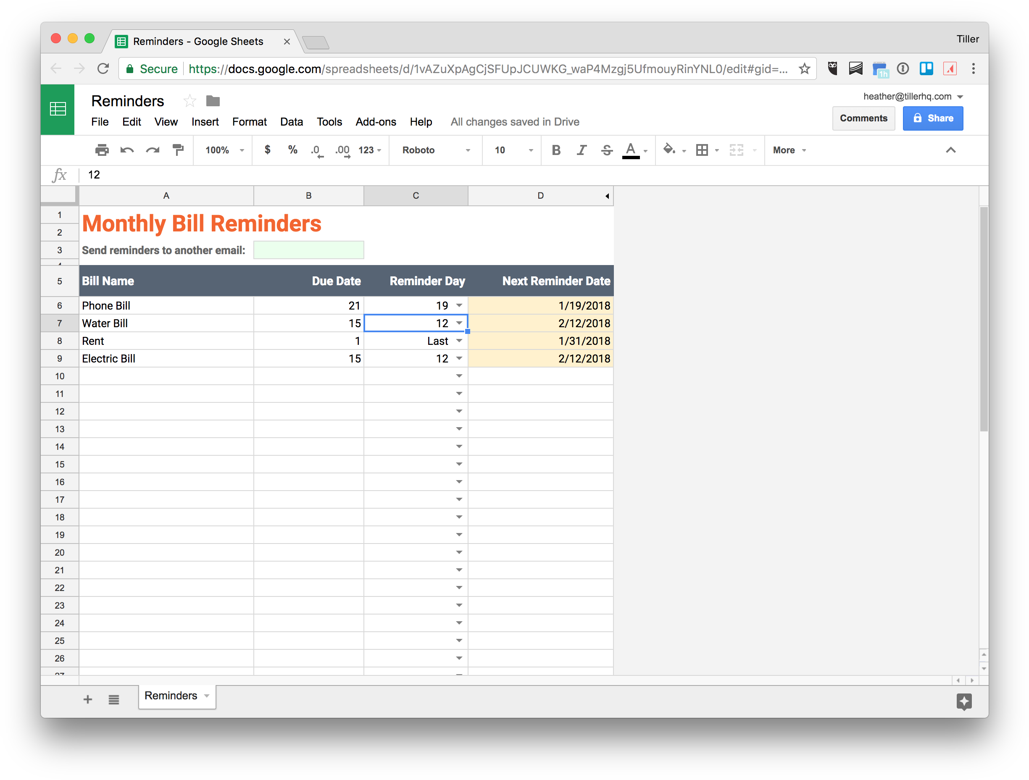Viewport: 1029px width, 780px height.
Task: Toggle italic formatting
Action: point(582,150)
